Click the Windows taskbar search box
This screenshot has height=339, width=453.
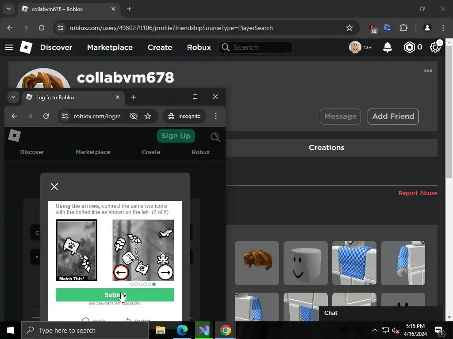coord(85,330)
